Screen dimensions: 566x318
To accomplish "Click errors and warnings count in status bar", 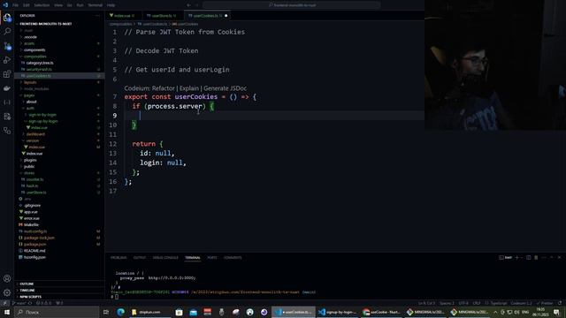I will [x=44, y=303].
